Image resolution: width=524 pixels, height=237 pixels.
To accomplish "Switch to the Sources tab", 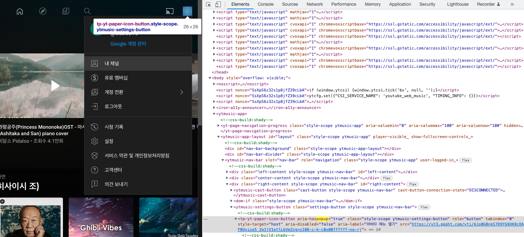I will [290, 4].
